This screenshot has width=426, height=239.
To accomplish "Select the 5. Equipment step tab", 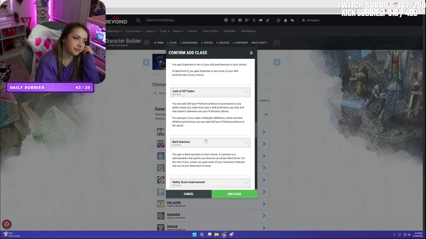I will tap(240, 43).
